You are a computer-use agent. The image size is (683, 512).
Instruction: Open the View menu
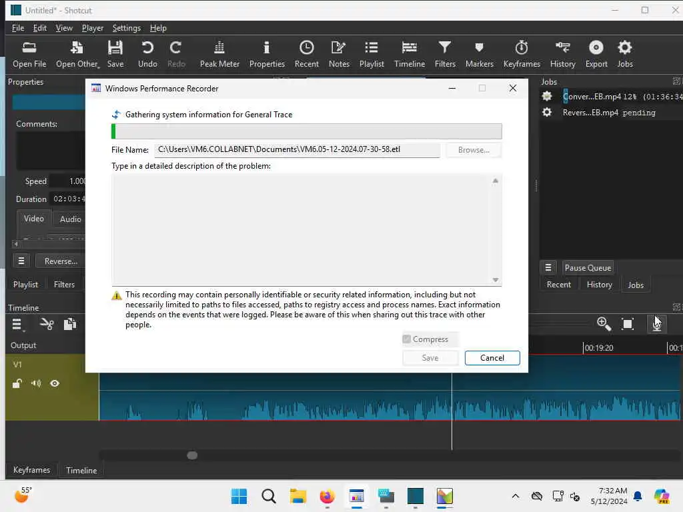[64, 28]
